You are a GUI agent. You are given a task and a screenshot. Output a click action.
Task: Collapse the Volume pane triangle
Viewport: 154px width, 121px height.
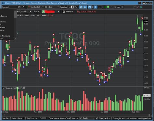(x=3, y=88)
